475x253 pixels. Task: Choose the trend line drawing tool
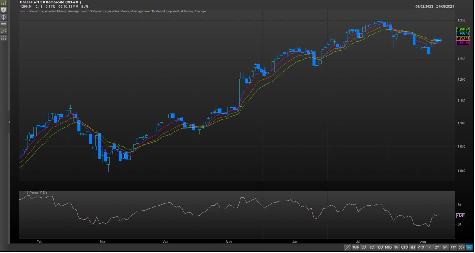pos(4,31)
